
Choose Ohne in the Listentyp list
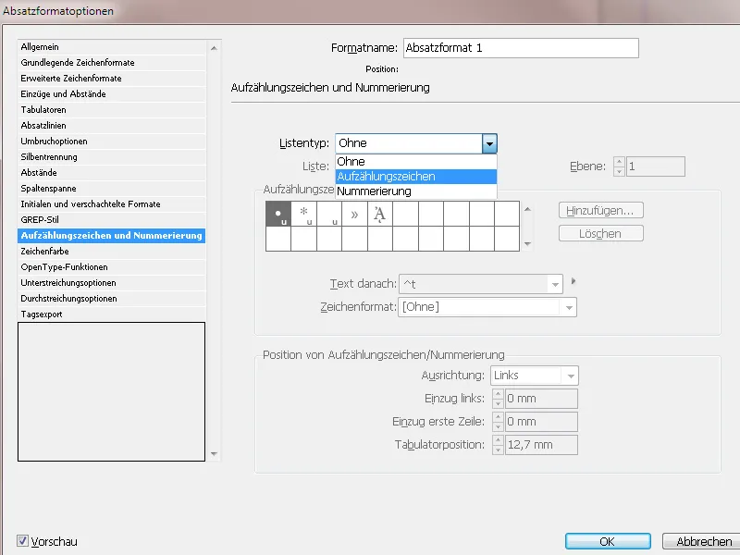[415, 161]
